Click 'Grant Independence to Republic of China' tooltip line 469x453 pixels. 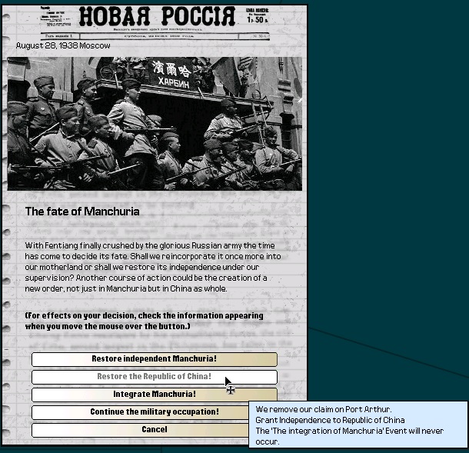tap(331, 420)
